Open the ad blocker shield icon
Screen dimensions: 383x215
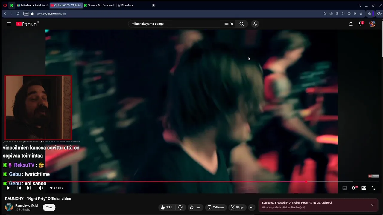pyautogui.click(x=337, y=13)
